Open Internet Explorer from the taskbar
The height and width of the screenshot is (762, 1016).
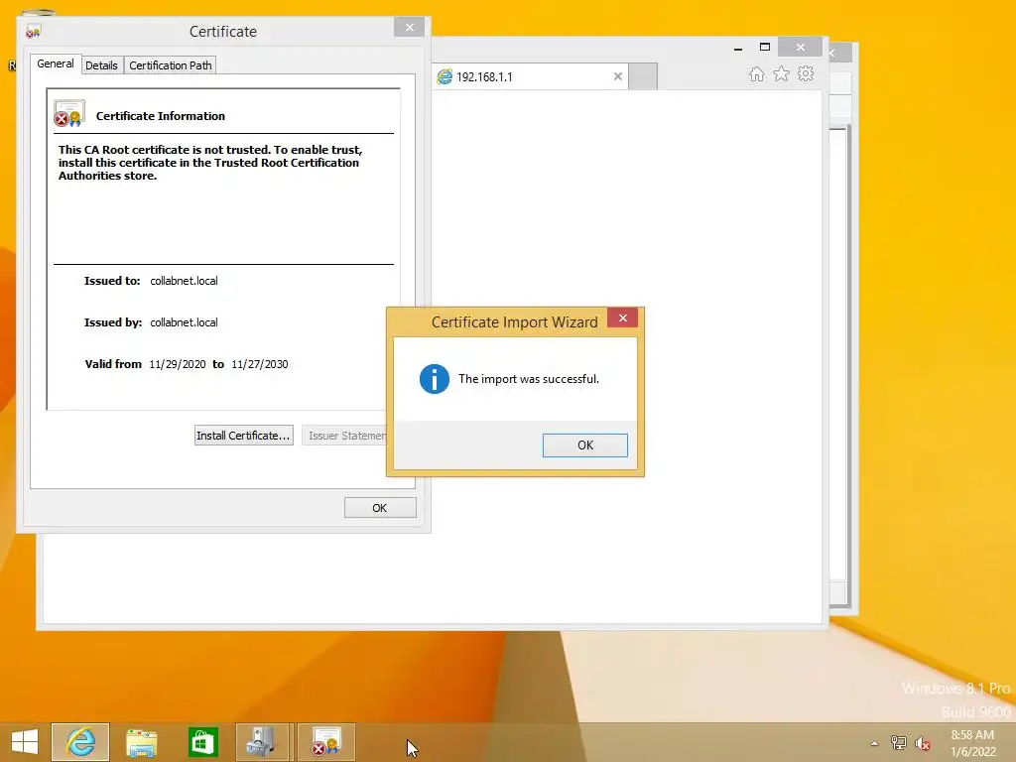pos(80,742)
